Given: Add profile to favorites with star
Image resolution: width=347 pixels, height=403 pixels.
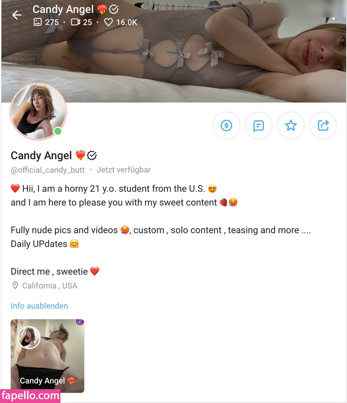Looking at the screenshot, I should tap(291, 125).
